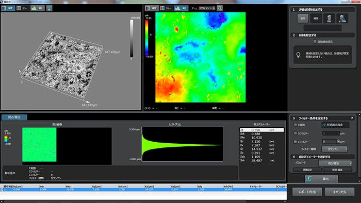Click the rainbow height scale beside color map

point(146,38)
